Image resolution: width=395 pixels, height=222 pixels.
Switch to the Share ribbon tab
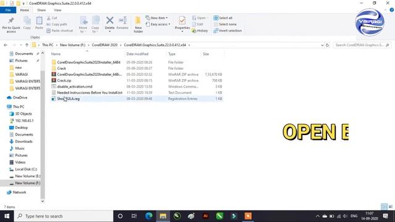pyautogui.click(x=41, y=10)
